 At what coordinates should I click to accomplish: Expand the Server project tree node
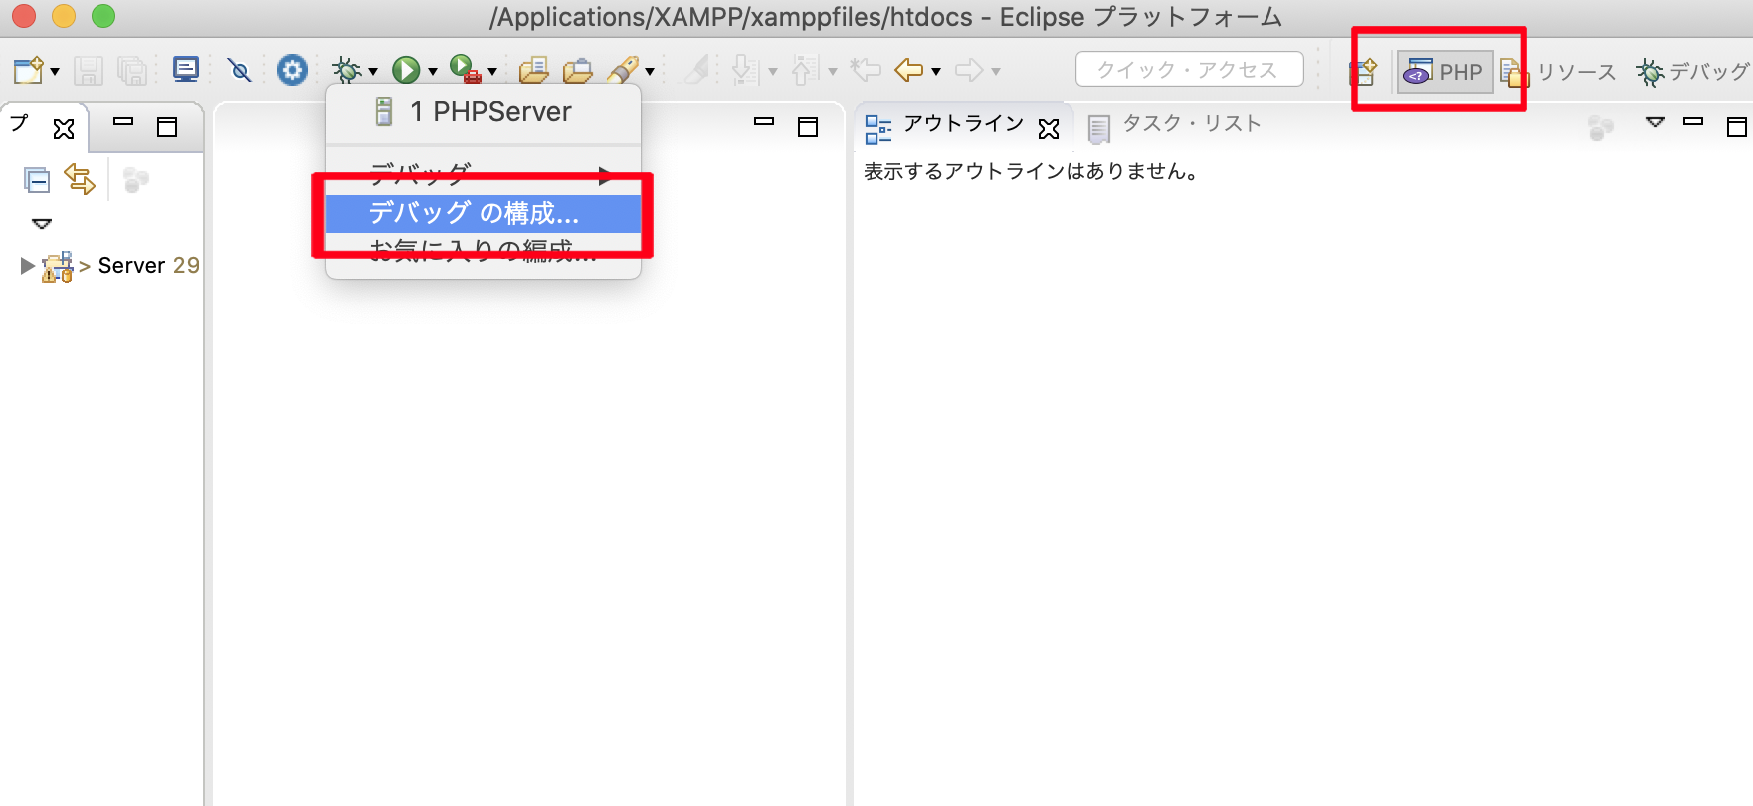[28, 266]
